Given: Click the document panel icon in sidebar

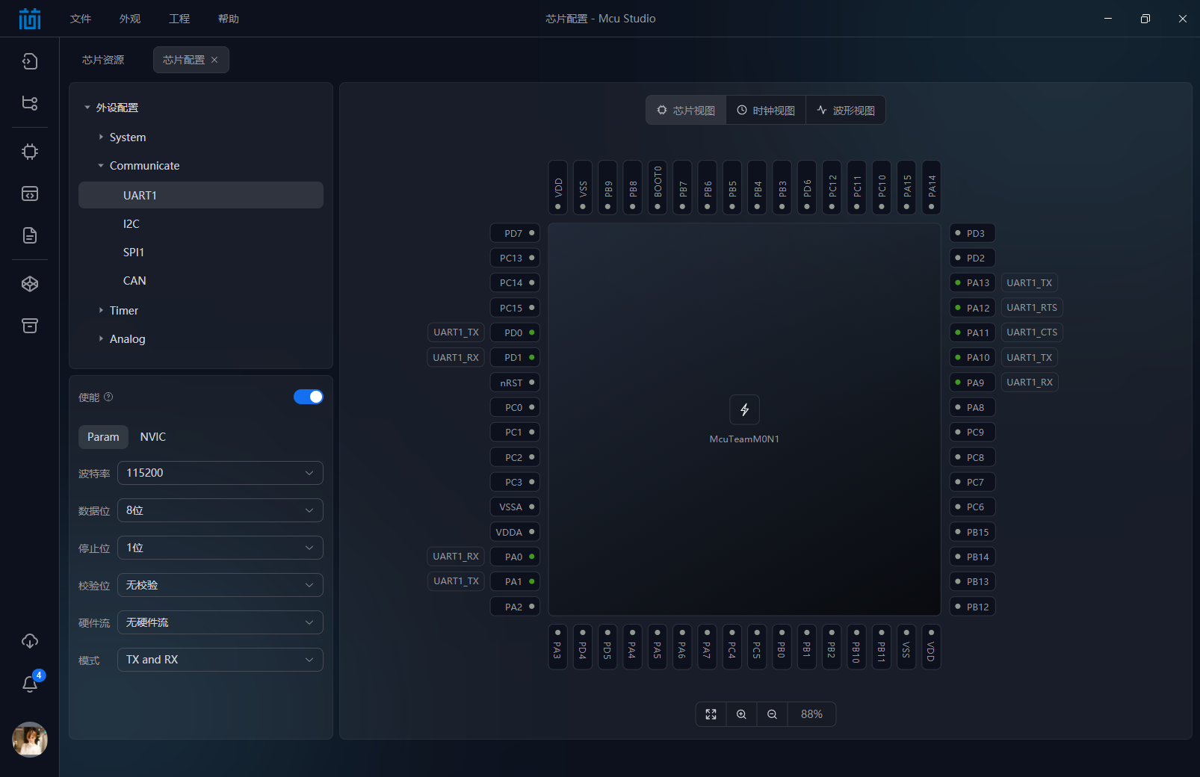Looking at the screenshot, I should click(x=30, y=235).
